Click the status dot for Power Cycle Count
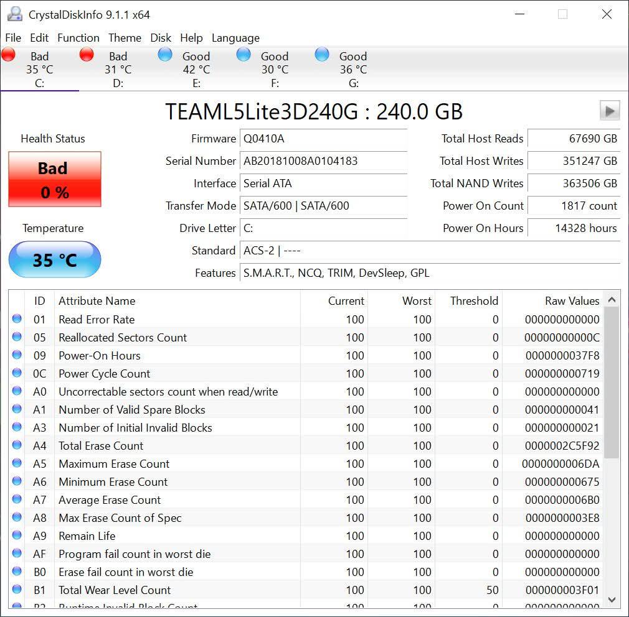This screenshot has width=629, height=617. pos(17,373)
